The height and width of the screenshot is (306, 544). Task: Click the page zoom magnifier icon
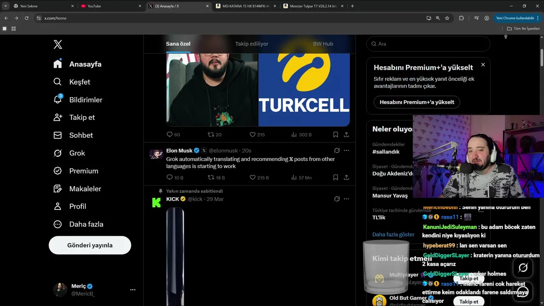click(438, 18)
